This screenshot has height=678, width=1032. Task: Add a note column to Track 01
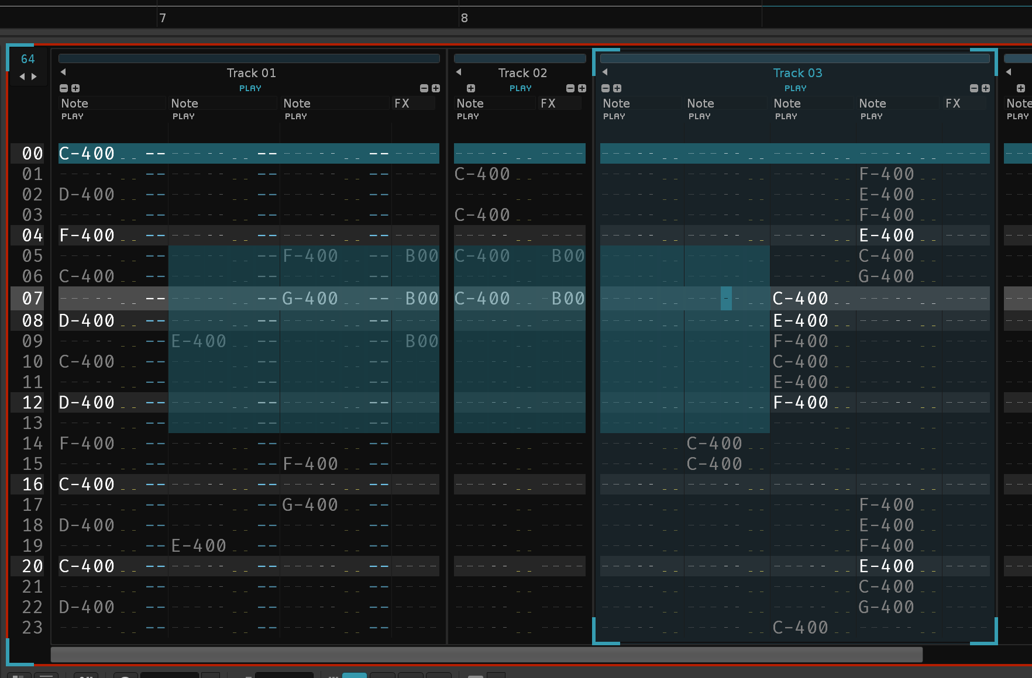click(x=75, y=88)
